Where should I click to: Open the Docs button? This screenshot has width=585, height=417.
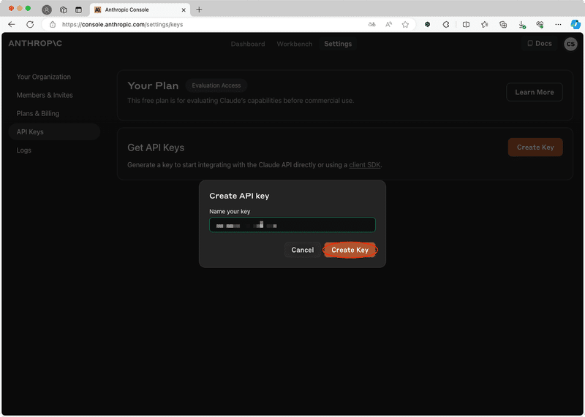[x=539, y=44]
